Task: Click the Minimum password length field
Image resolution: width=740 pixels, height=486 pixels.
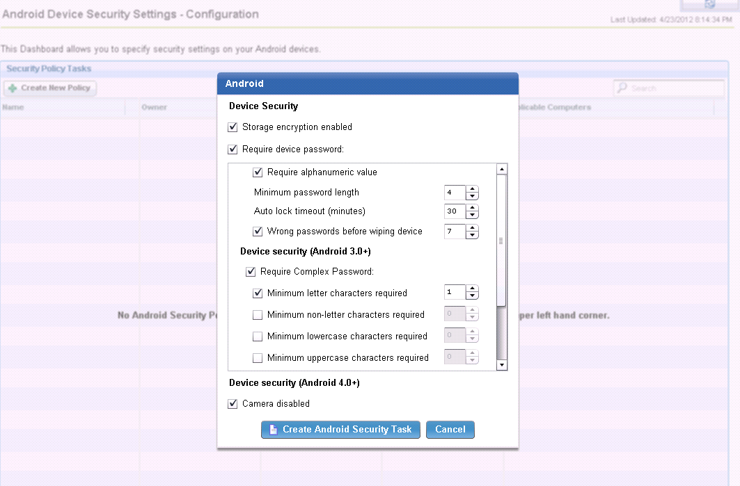Action: click(x=455, y=193)
